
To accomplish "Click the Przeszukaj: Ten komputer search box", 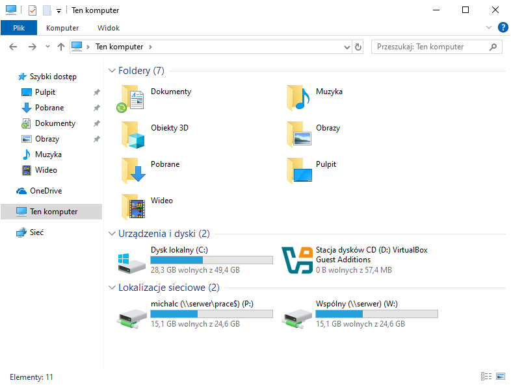I will (437, 47).
